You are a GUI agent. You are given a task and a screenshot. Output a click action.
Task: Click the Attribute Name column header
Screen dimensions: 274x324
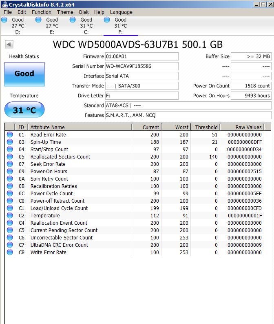click(80, 127)
